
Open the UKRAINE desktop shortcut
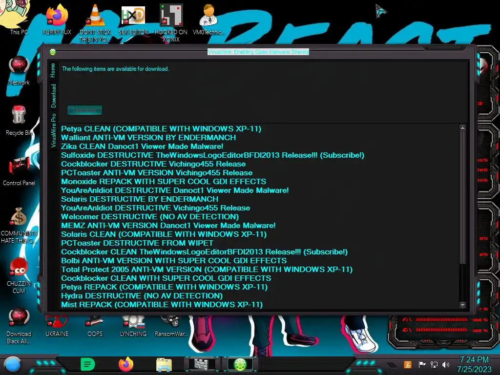[57, 327]
